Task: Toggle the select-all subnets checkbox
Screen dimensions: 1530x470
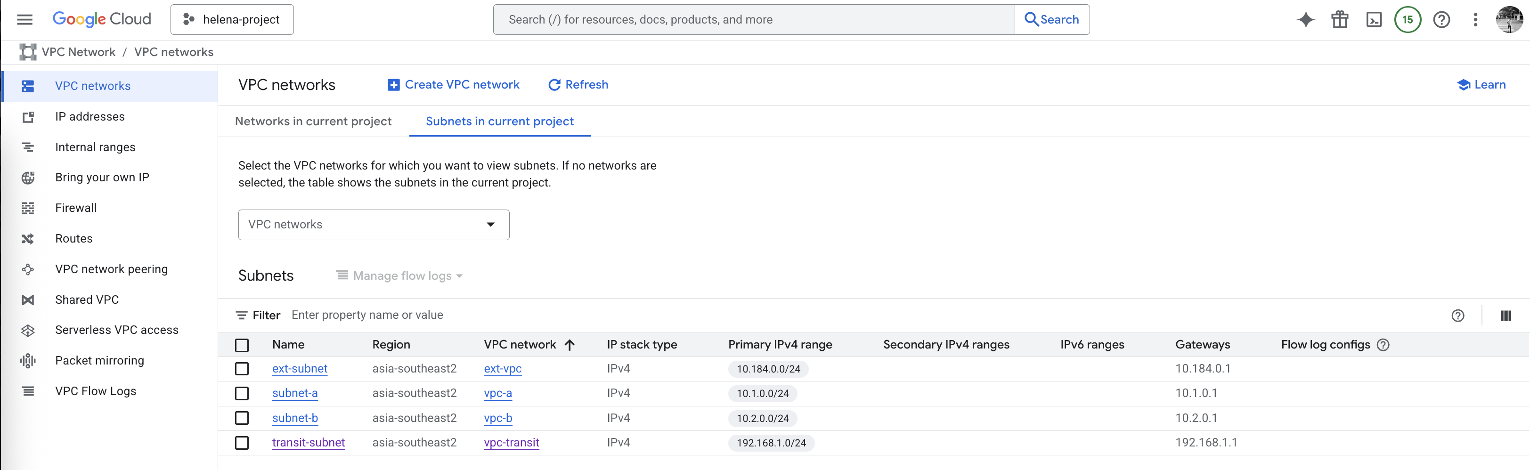Action: 242,345
